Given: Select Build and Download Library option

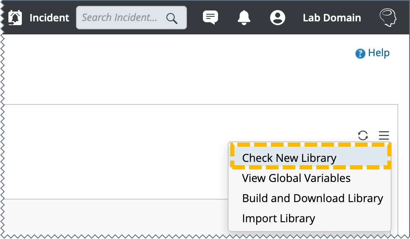Looking at the screenshot, I should tap(313, 198).
